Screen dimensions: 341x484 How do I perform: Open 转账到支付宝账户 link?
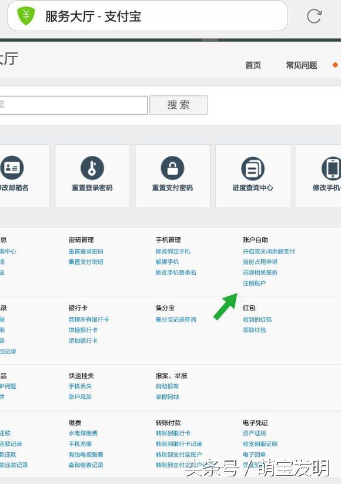179,455
